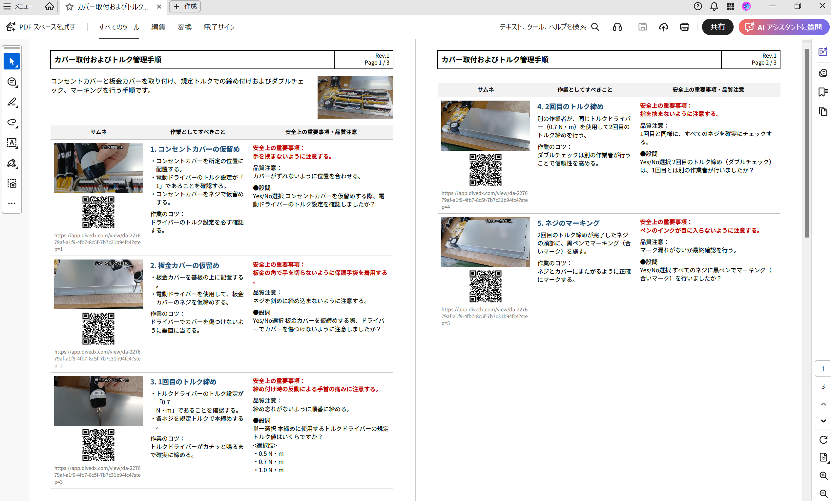
Task: Open the step 4 link ending p=4
Action: (x=485, y=200)
